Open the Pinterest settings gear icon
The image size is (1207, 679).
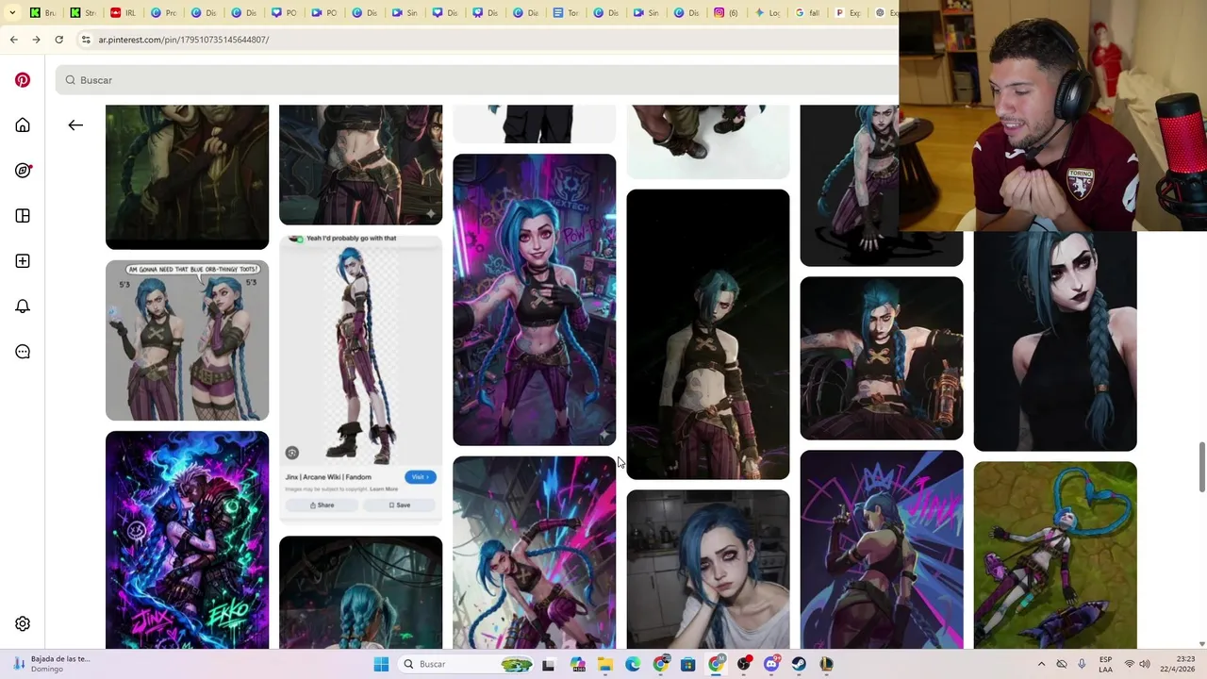point(23,623)
